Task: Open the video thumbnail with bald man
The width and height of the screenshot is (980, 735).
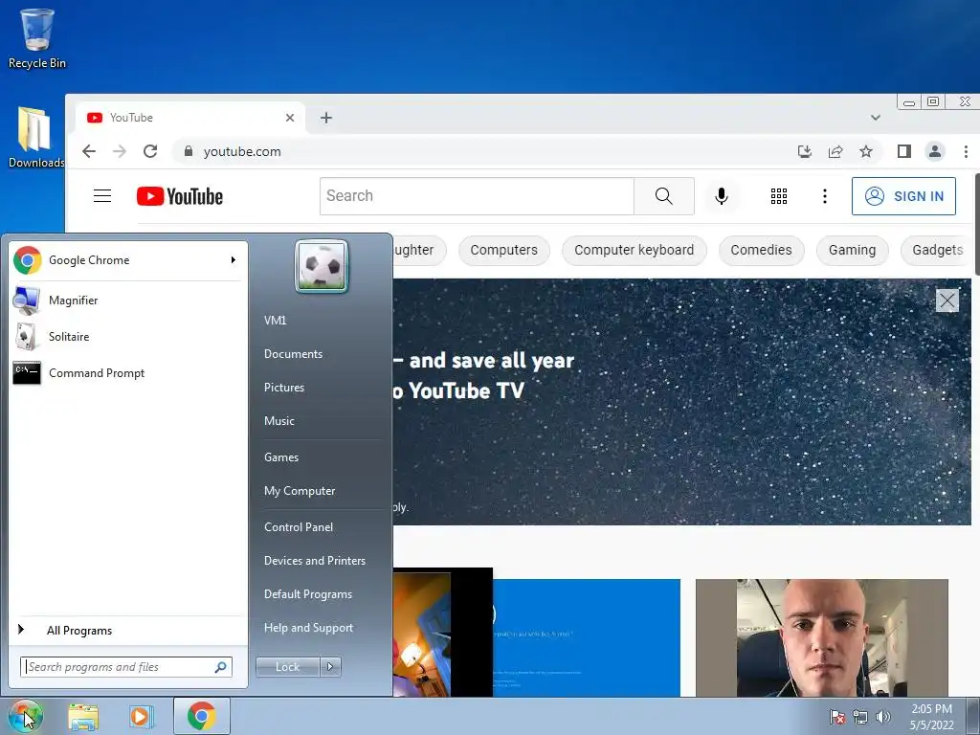Action: coord(822,637)
